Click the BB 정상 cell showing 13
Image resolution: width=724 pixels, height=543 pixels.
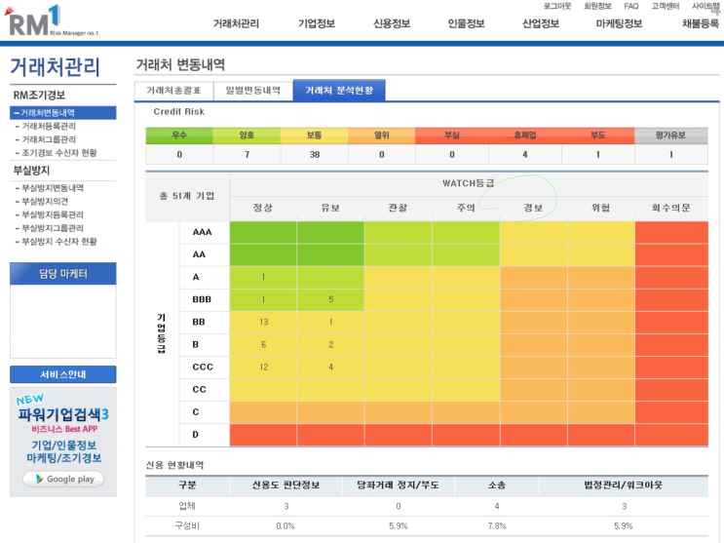tap(263, 322)
